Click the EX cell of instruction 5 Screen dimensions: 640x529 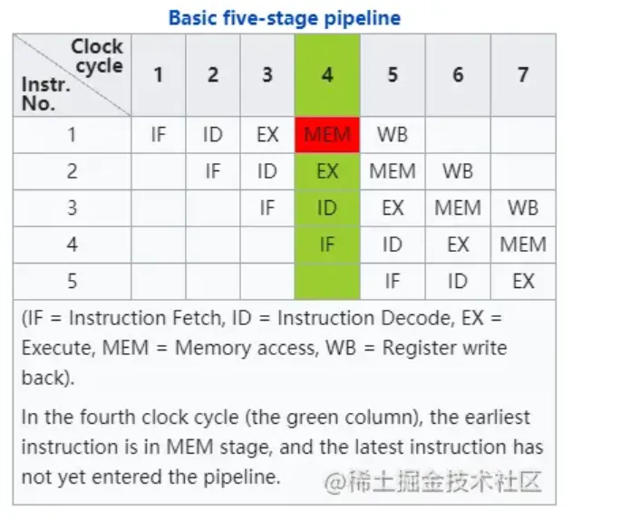523,282
